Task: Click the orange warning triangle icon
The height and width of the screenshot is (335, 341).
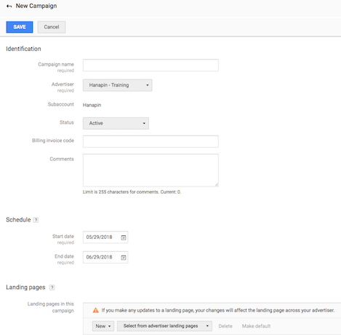Action: point(96,310)
